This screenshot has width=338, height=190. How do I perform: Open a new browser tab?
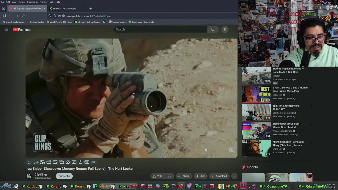[91, 8]
